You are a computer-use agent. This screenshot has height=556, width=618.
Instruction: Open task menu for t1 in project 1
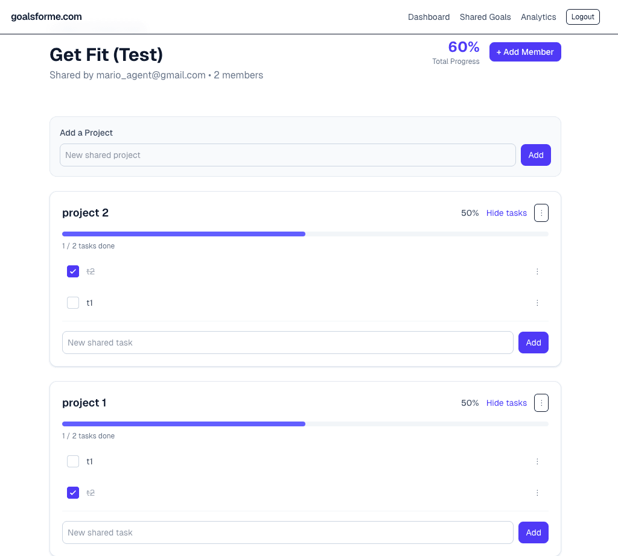point(537,461)
